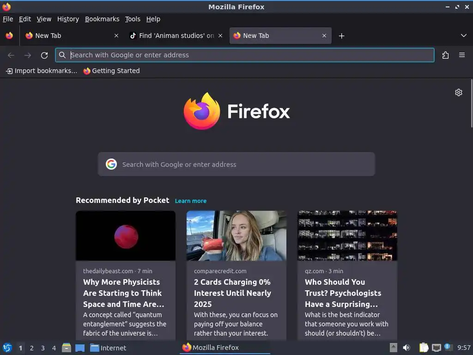Open the Bookmarks menu
Image resolution: width=473 pixels, height=355 pixels.
click(102, 19)
